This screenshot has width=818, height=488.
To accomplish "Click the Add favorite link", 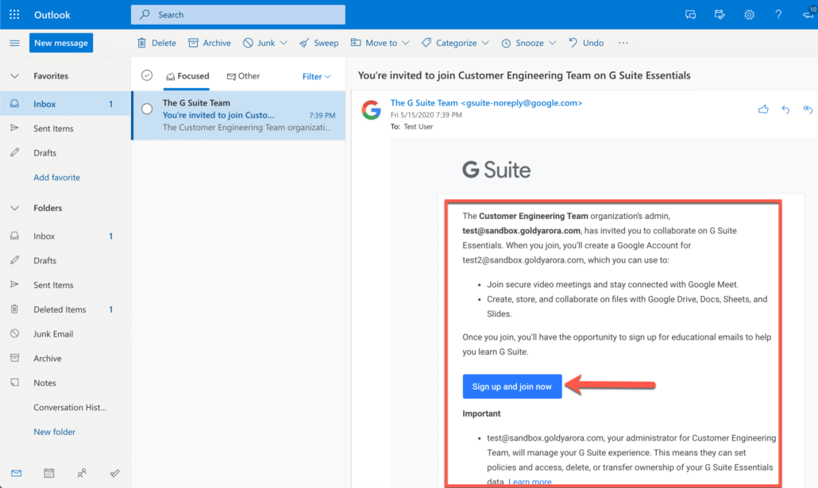I will [57, 177].
